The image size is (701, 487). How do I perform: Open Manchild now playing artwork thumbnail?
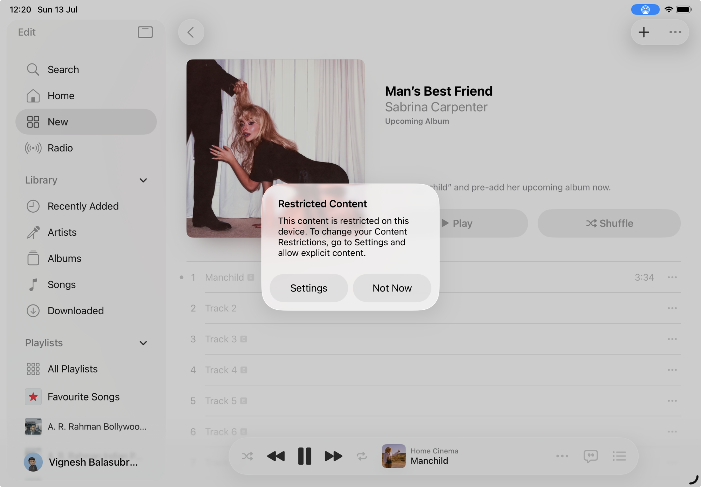394,456
